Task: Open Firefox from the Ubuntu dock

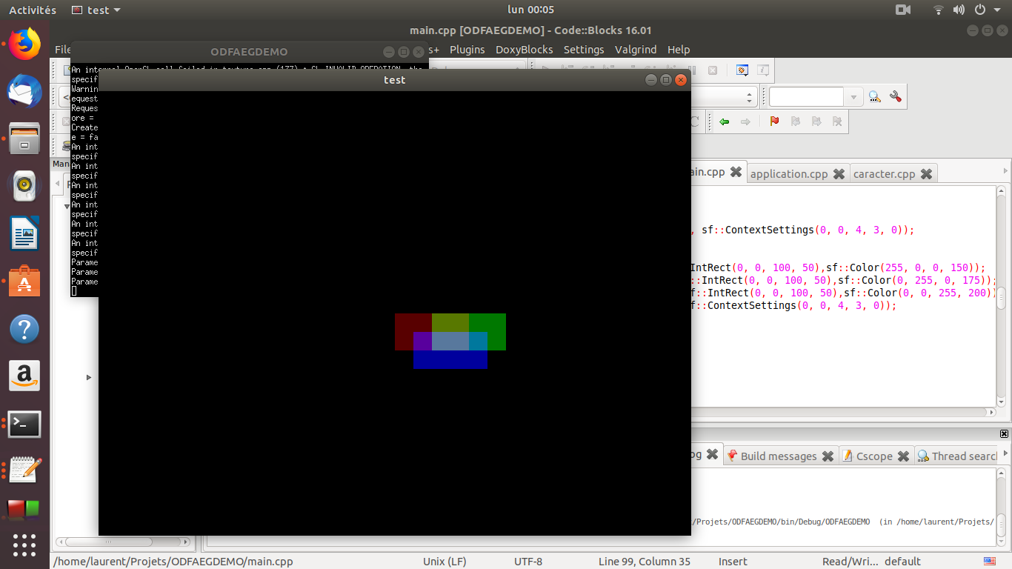Action: (x=24, y=44)
